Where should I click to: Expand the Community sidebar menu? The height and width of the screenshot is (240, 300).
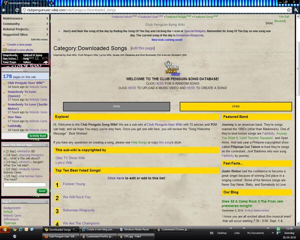tap(25, 23)
